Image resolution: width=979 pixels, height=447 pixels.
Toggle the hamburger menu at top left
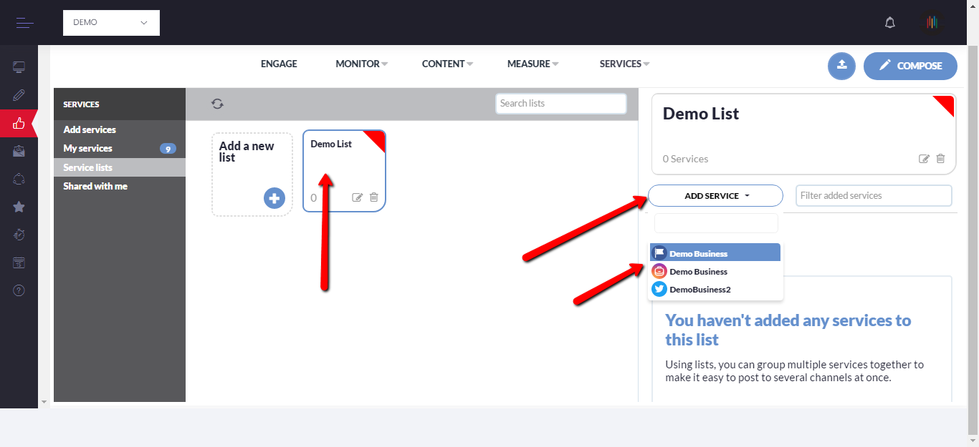click(x=25, y=23)
